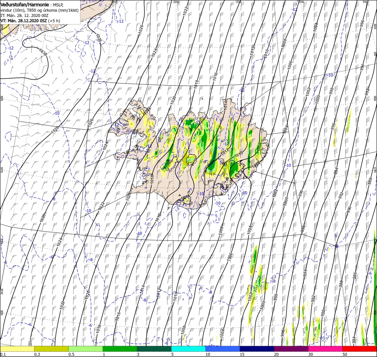Viewport: 377px width, 357px height.
Task: Click the '1030' isobar label
Action: click(43, 52)
